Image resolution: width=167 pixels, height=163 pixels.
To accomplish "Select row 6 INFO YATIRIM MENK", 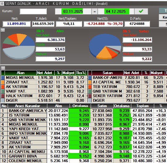I will point(84,134).
